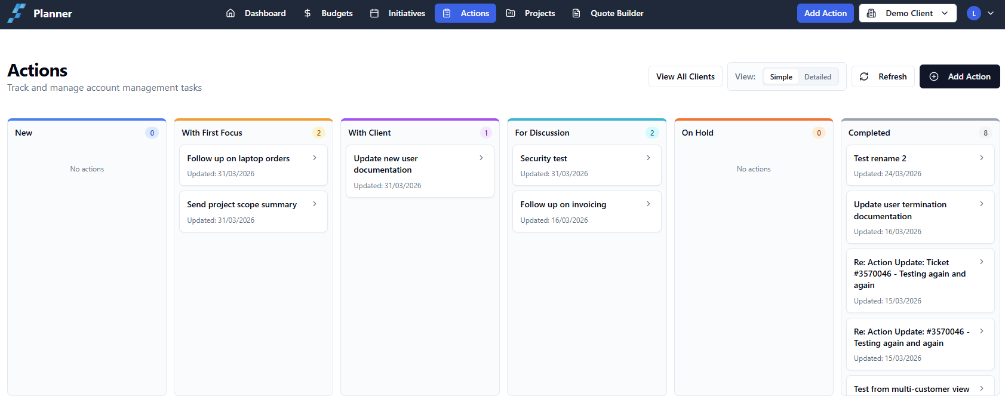Expand Update new user documentation chevron

(481, 158)
